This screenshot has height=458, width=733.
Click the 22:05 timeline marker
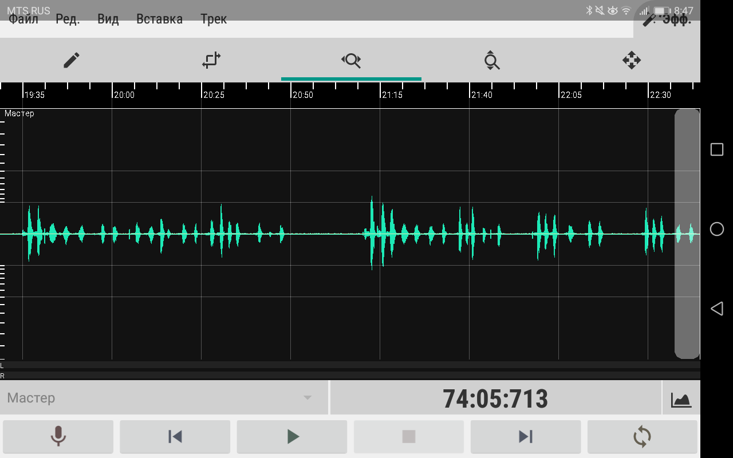(x=571, y=95)
